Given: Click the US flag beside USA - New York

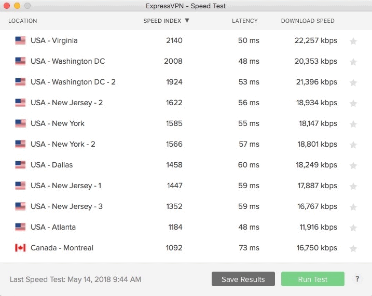Looking at the screenshot, I should pos(20,123).
